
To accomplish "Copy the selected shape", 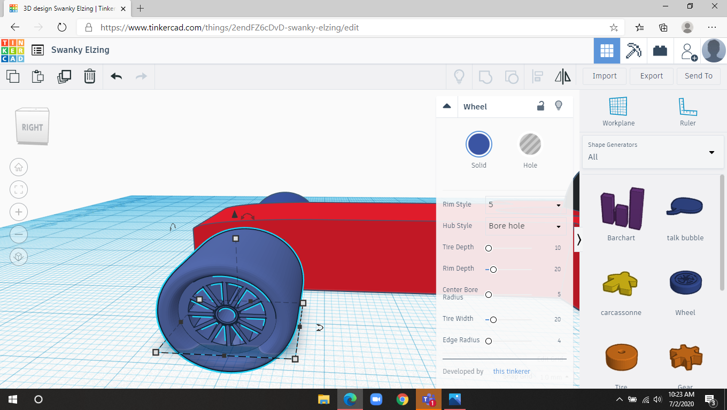I will pyautogui.click(x=13, y=76).
